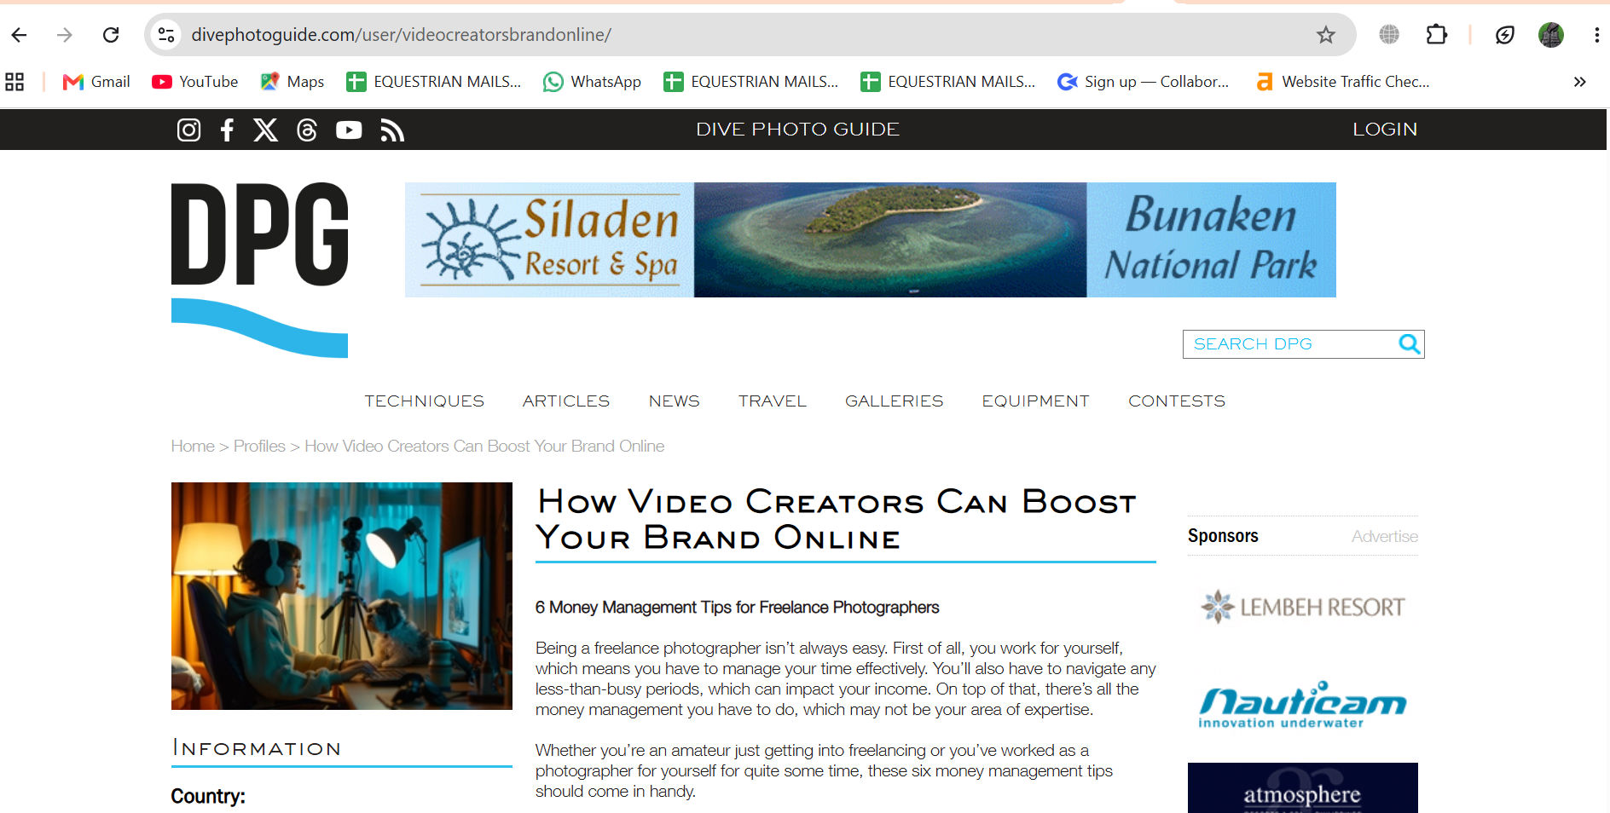Click the Advertise link beside Sponsors
The image size is (1610, 813).
(x=1384, y=536)
